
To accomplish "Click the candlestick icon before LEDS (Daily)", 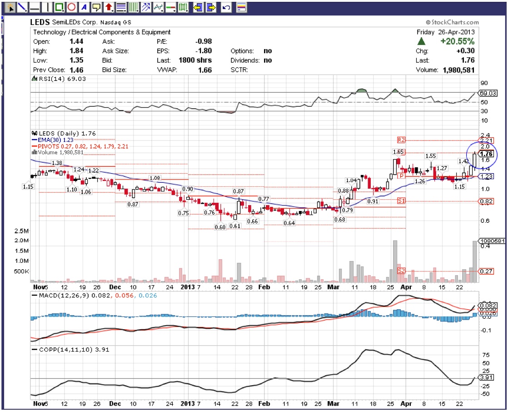I will tap(35, 133).
